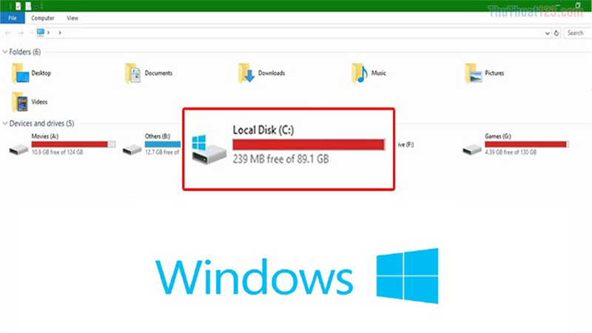Open the Music folder icon
Screen dimensions: 592x333
360,73
